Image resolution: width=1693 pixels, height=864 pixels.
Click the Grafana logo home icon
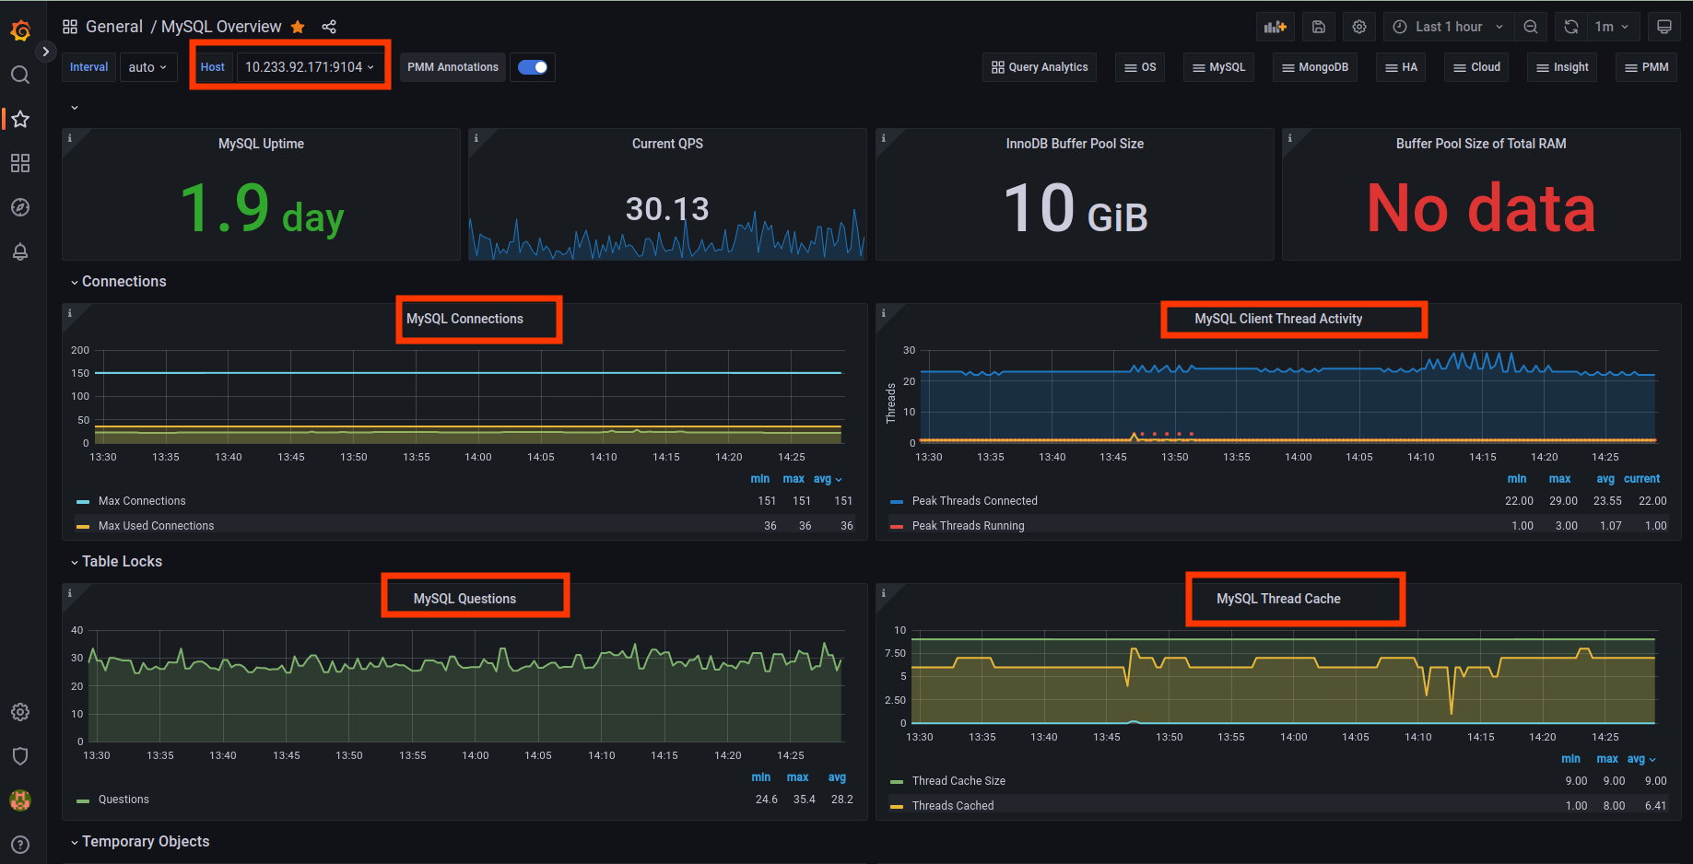tap(20, 31)
